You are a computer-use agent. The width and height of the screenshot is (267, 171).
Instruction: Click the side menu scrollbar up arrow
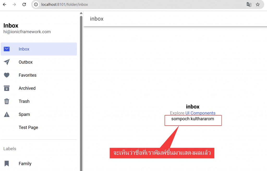pyautogui.click(x=81, y=13)
